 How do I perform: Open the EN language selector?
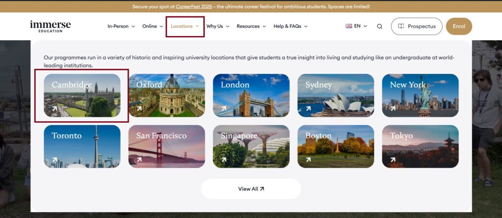[x=360, y=26]
